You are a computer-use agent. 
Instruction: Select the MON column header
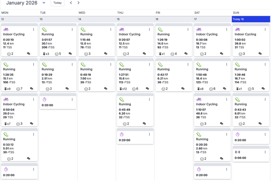[5, 13]
